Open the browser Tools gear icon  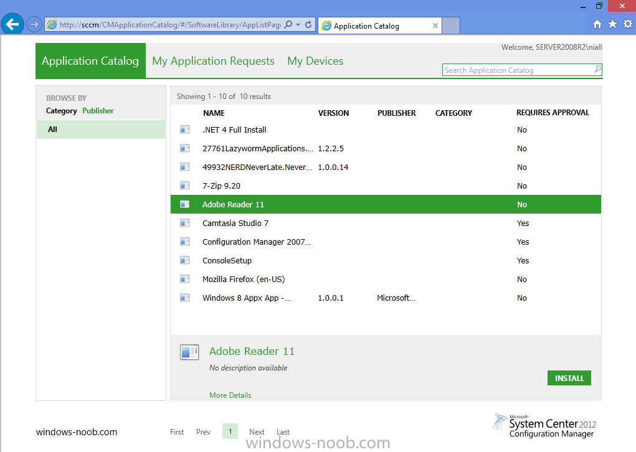tap(628, 24)
